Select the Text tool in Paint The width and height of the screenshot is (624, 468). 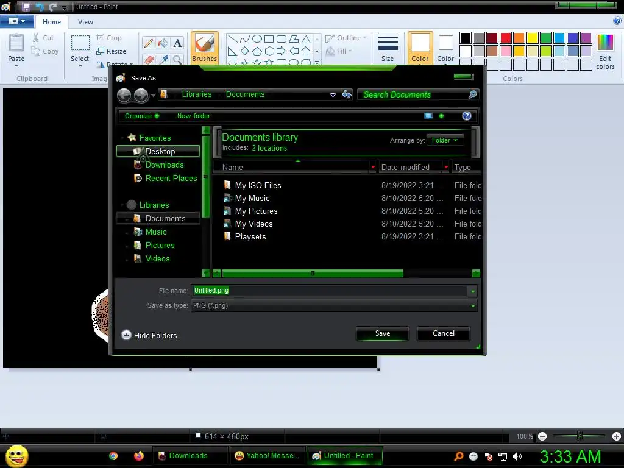pyautogui.click(x=177, y=43)
